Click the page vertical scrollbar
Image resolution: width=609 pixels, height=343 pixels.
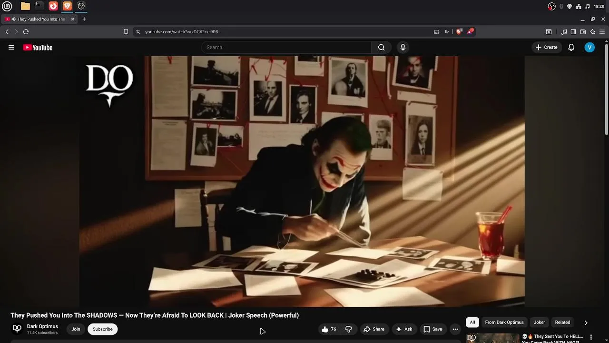(607, 90)
